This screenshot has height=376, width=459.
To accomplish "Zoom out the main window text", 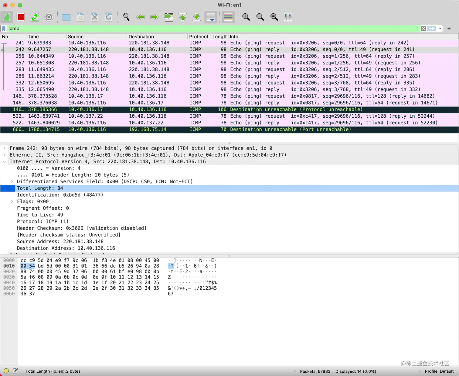I will pos(260,17).
